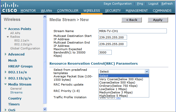176x112 pixels.
Task: Open the predefined templates dropdown arrow
Action: pos(146,72)
